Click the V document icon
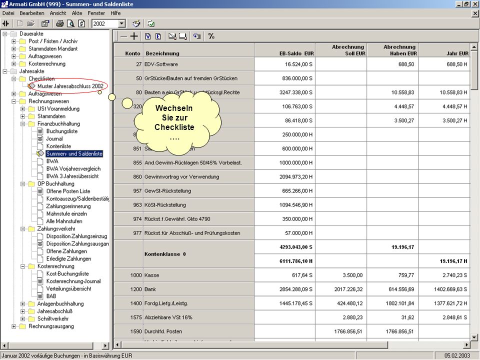The height and width of the screenshot is (360, 480). [x=148, y=36]
